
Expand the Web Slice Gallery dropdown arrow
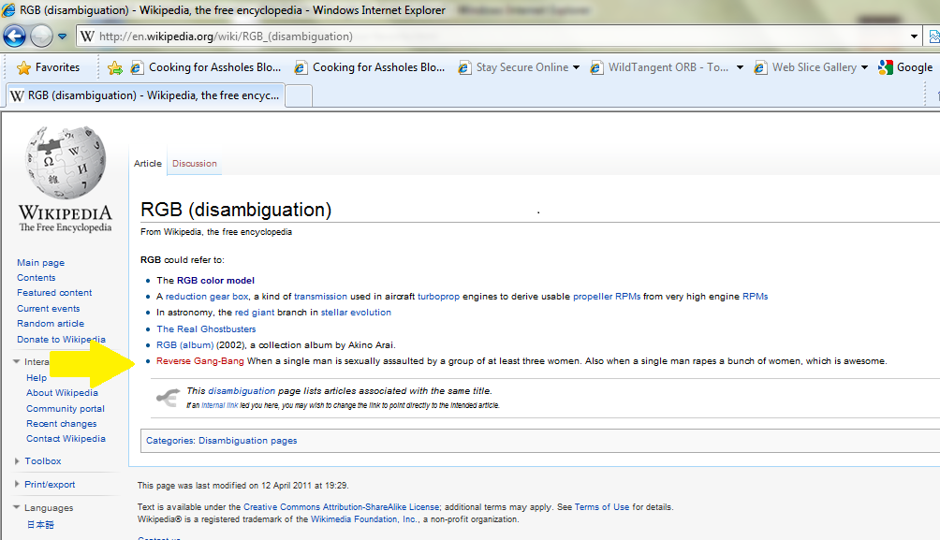(x=864, y=67)
